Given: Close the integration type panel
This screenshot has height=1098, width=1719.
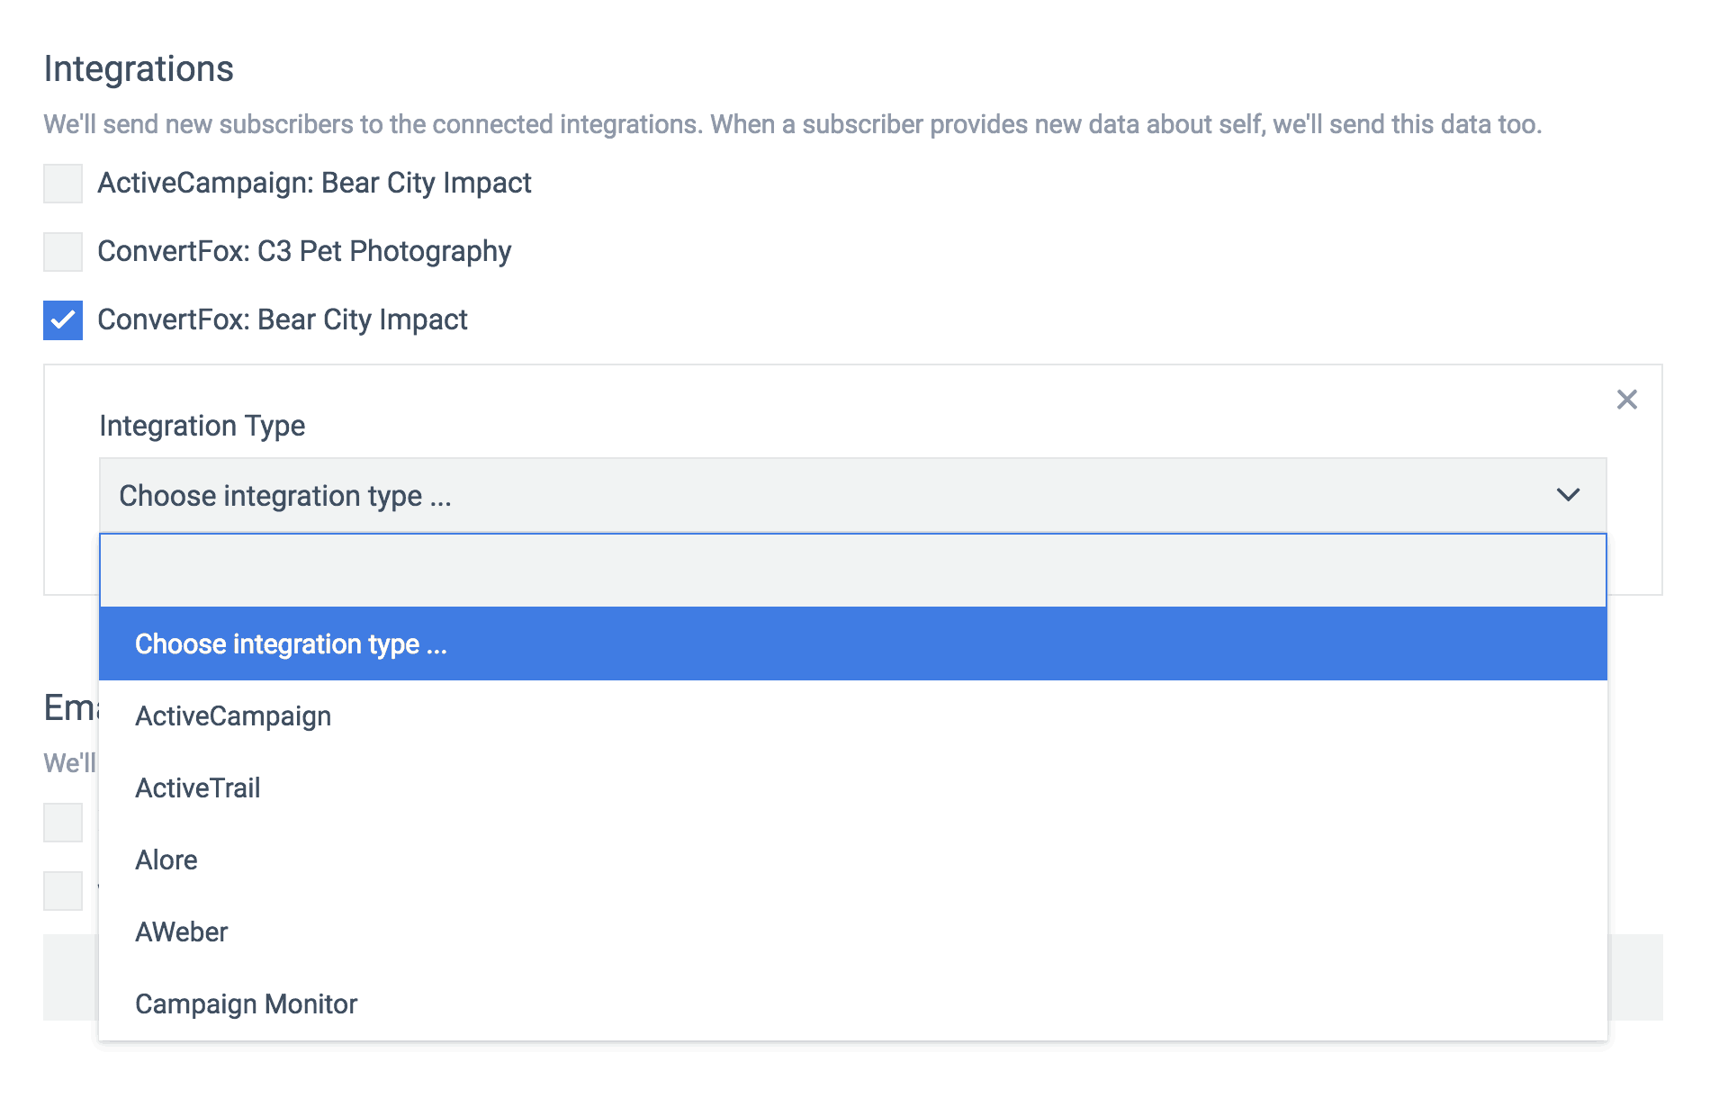Looking at the screenshot, I should click(1626, 400).
